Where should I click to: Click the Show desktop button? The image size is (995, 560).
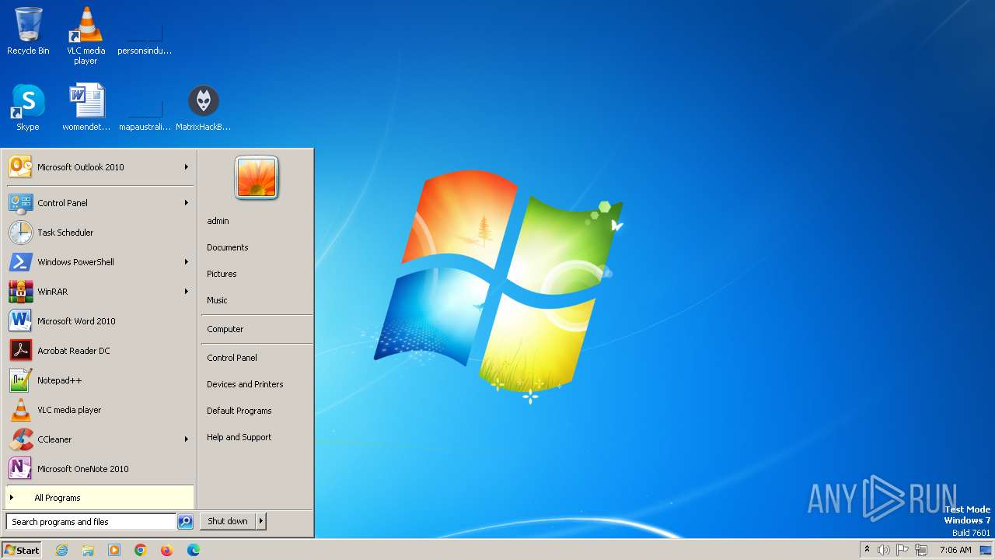986,550
